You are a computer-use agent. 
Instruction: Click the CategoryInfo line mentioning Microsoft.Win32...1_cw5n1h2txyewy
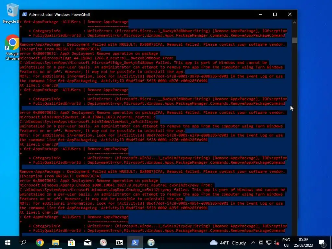158,158
